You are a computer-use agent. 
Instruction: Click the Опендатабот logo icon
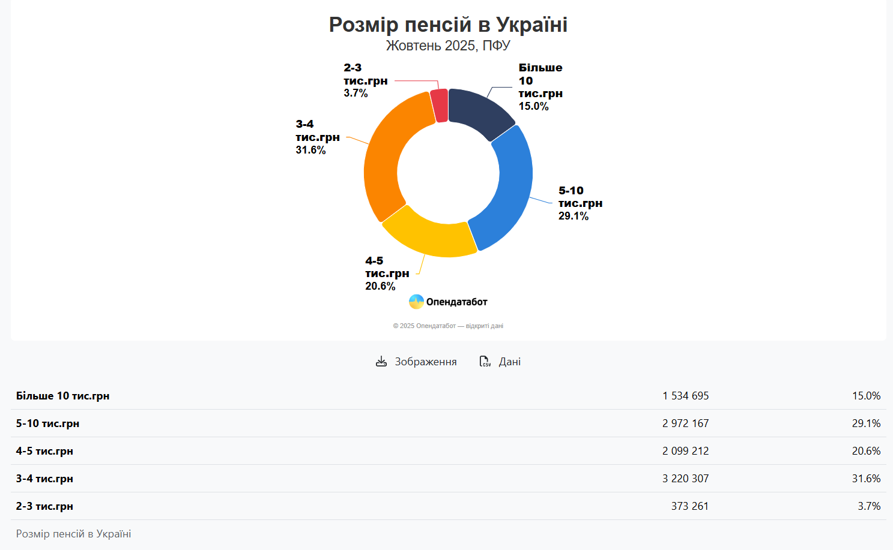[416, 302]
